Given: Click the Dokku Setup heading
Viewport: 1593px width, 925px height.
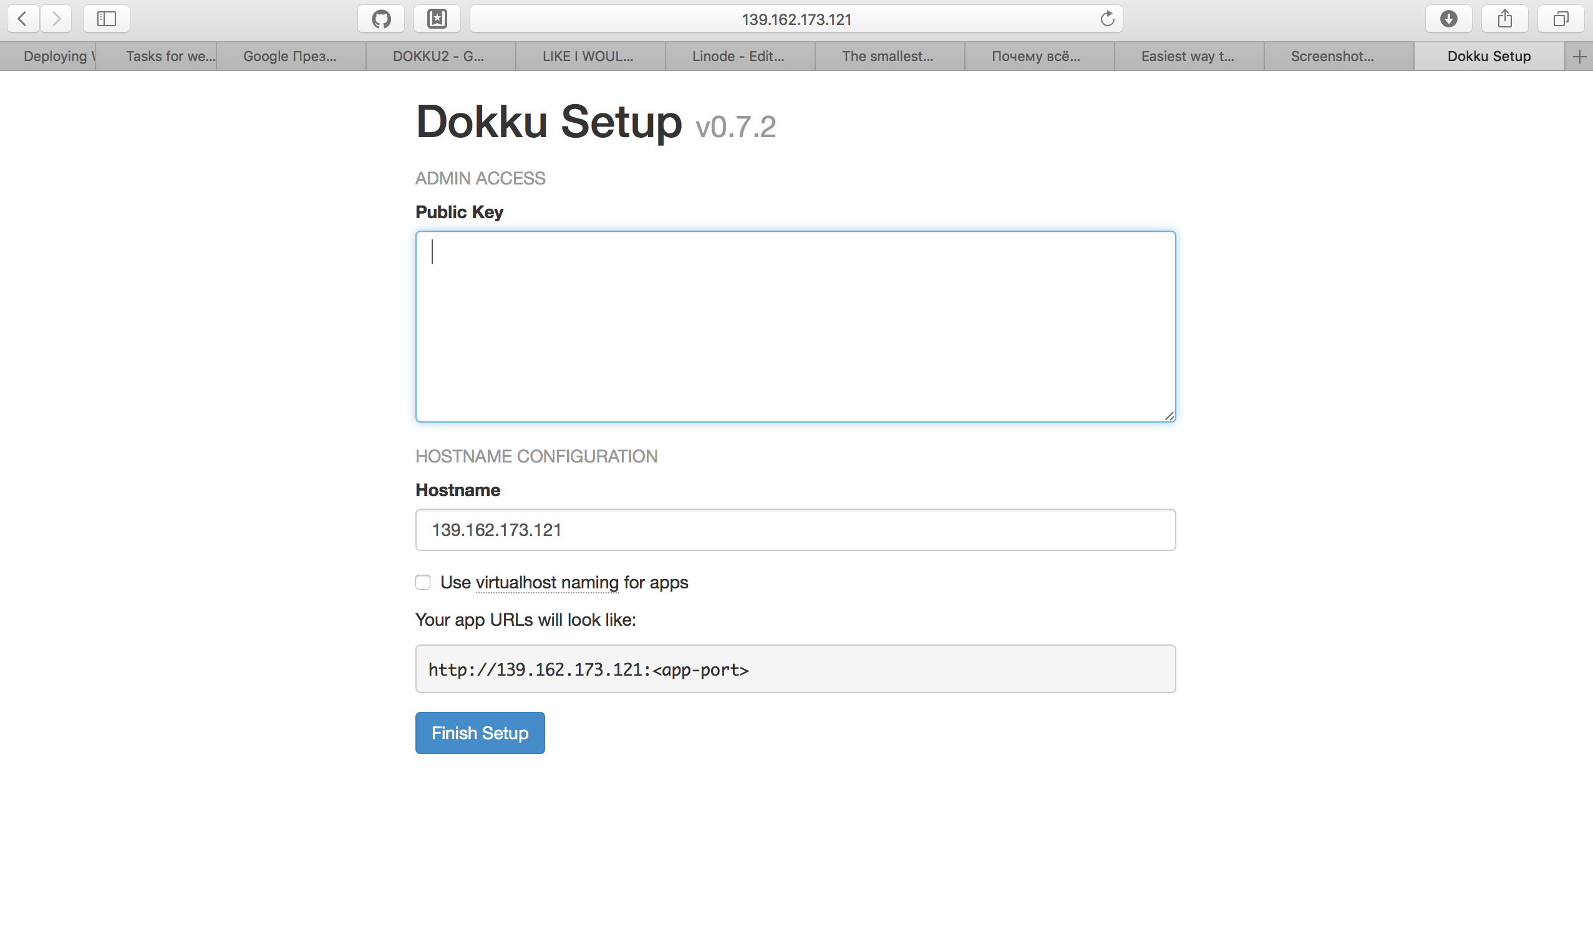Looking at the screenshot, I should (x=549, y=122).
